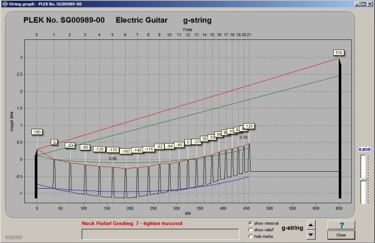The width and height of the screenshot is (375, 243).
Task: Click the -120 fret removal label
Action: point(99,149)
